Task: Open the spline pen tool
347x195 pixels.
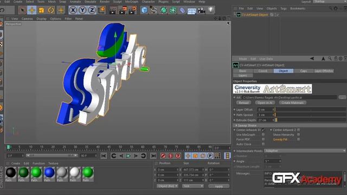Action: [153, 10]
